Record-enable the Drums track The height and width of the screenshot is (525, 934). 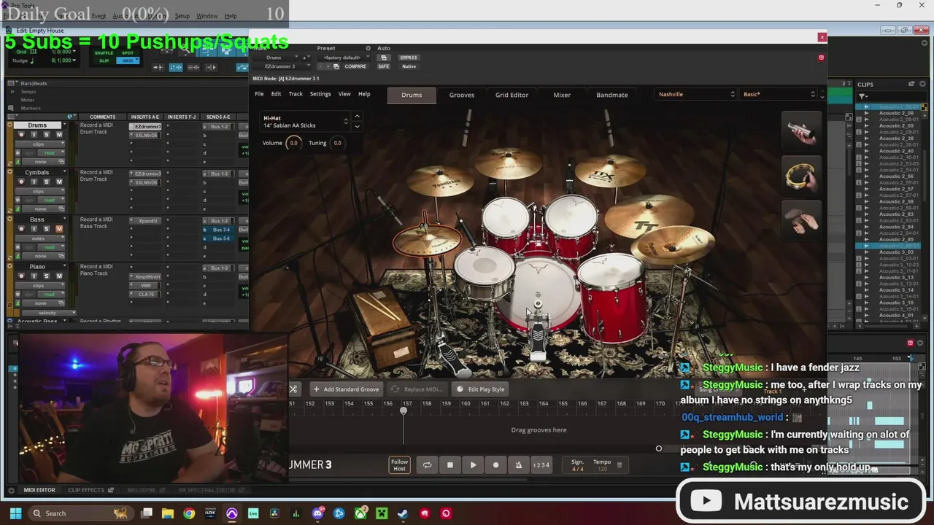[x=20, y=135]
